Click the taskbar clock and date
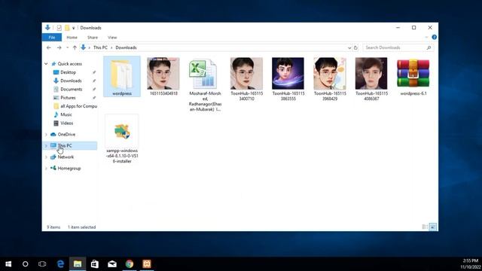The image size is (482, 271). tap(470, 264)
